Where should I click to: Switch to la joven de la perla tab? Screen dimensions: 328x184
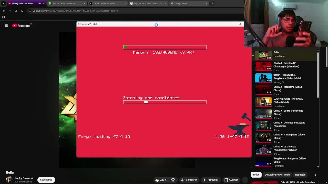148,4
